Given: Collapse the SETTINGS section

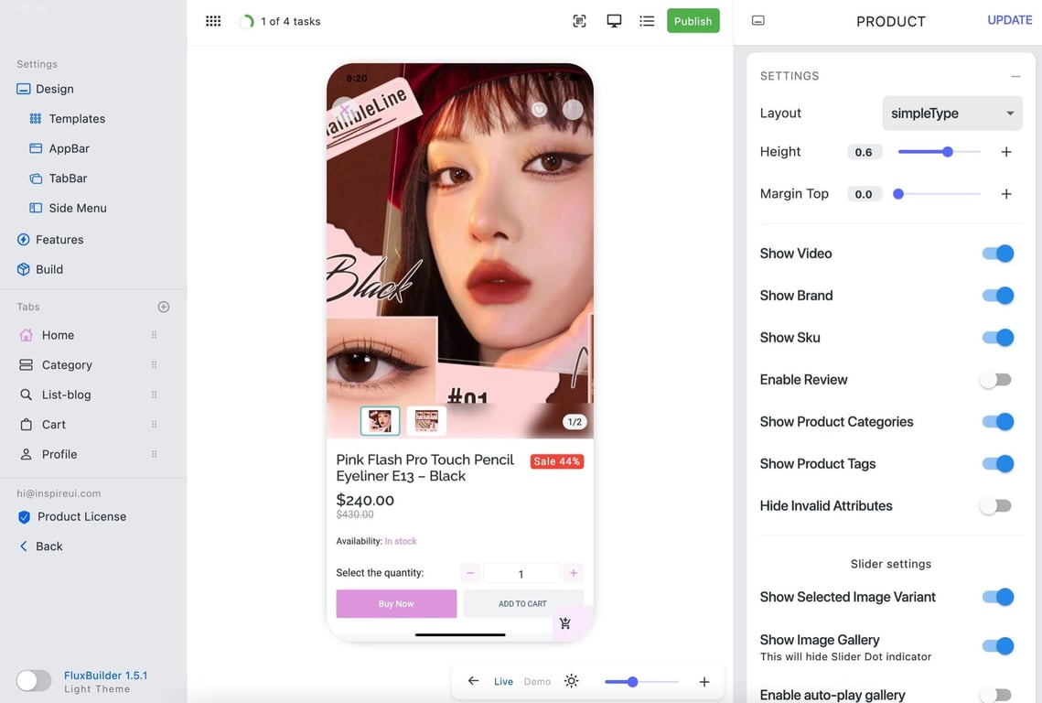Looking at the screenshot, I should point(1015,77).
